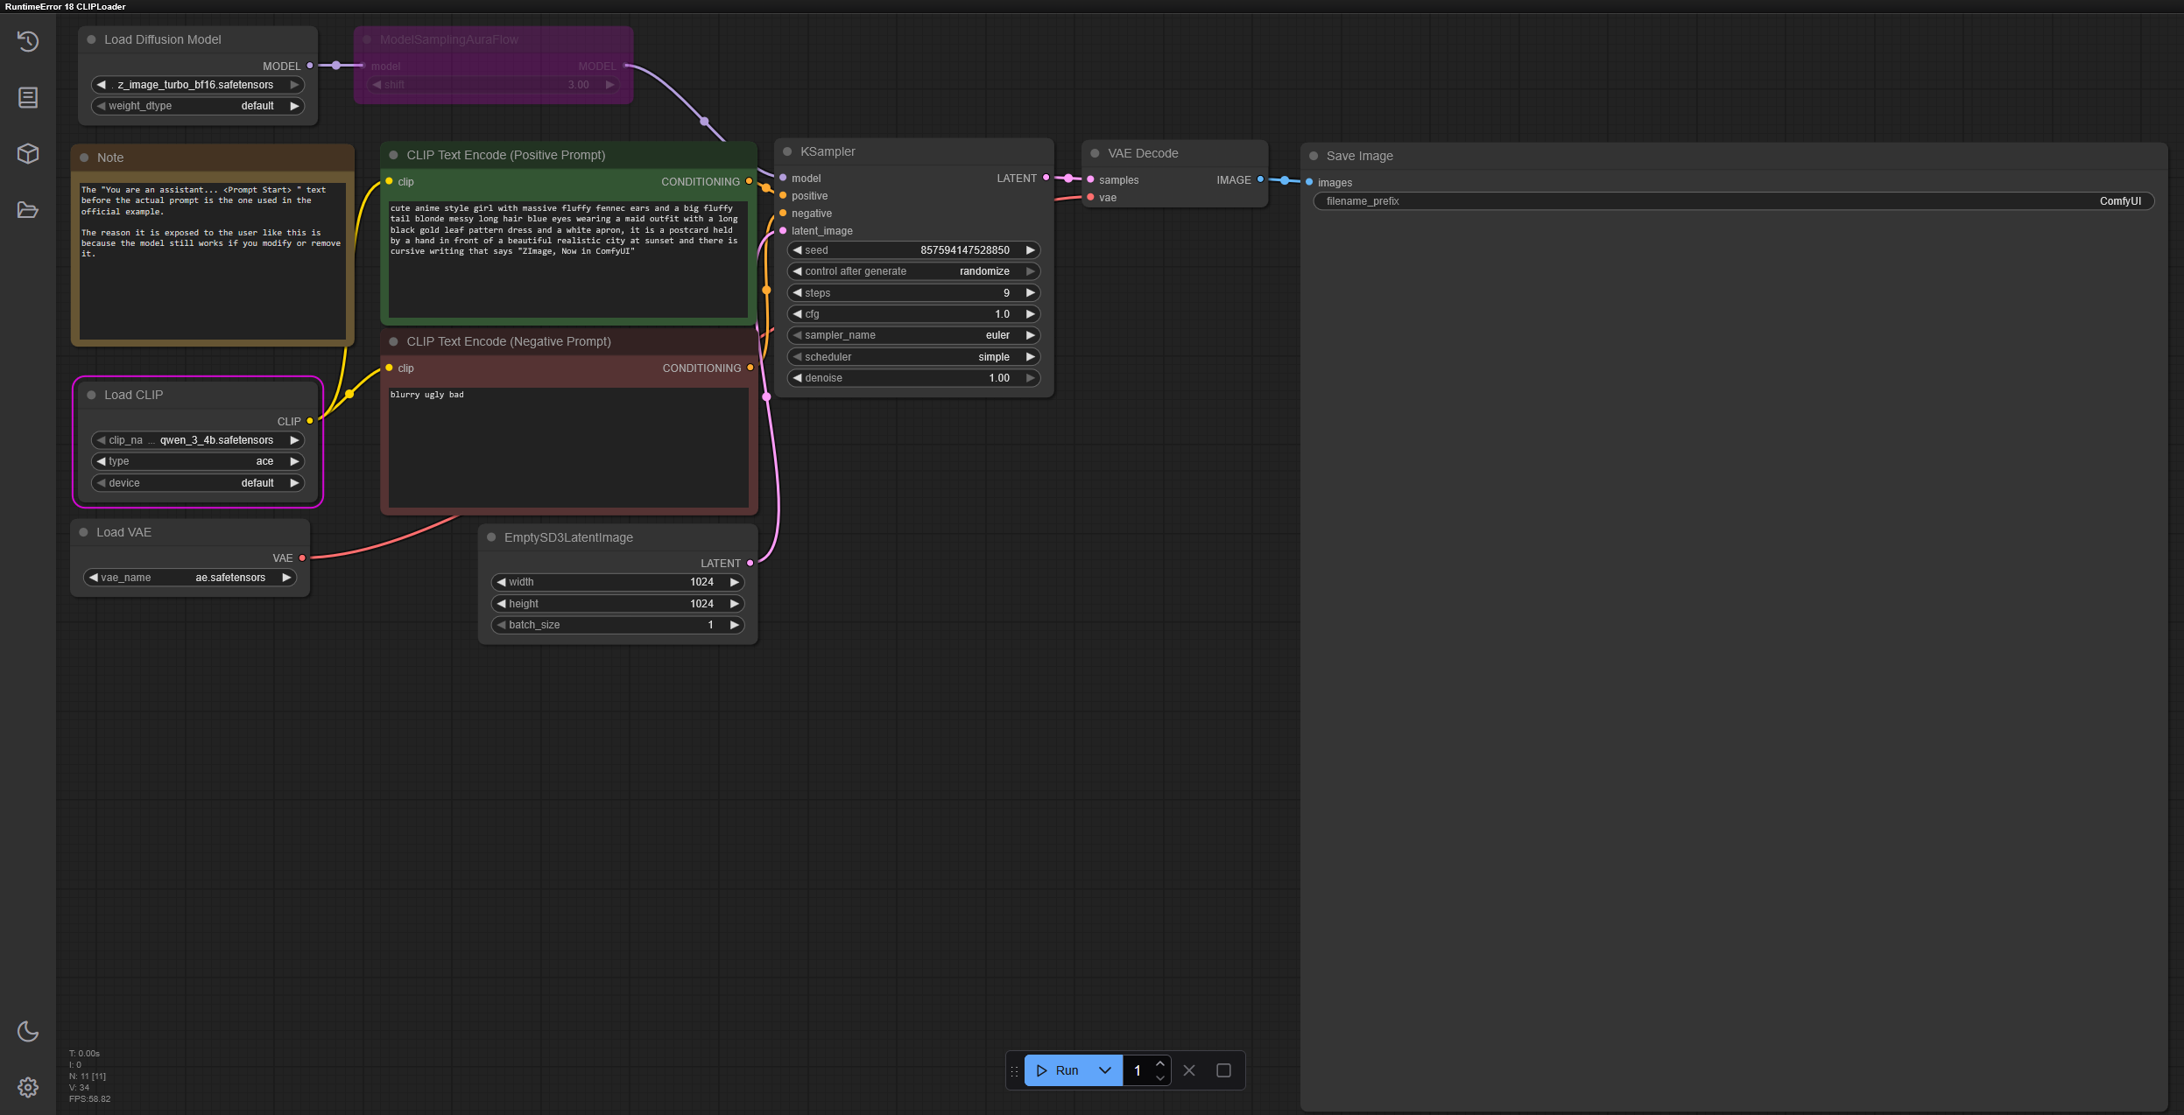Collapse the KSampler node via its dot
The image size is (2184, 1115).
click(x=787, y=151)
